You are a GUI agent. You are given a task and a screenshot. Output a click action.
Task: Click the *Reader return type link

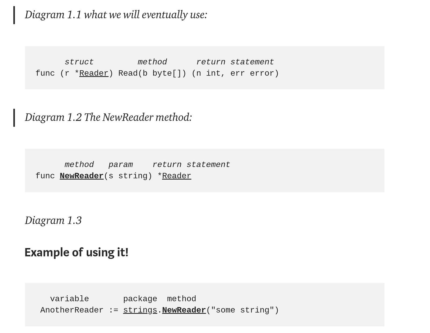(x=177, y=176)
